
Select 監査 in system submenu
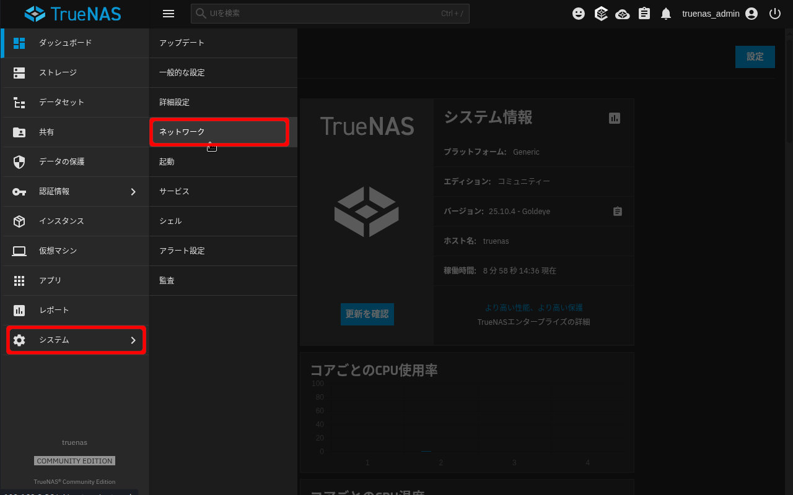tap(223, 280)
